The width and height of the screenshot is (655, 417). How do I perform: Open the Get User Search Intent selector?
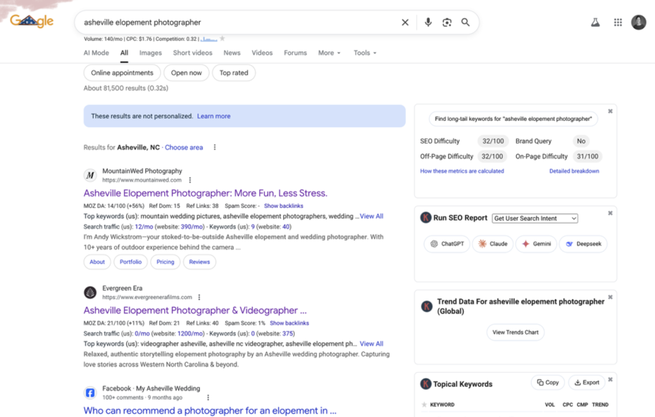534,218
